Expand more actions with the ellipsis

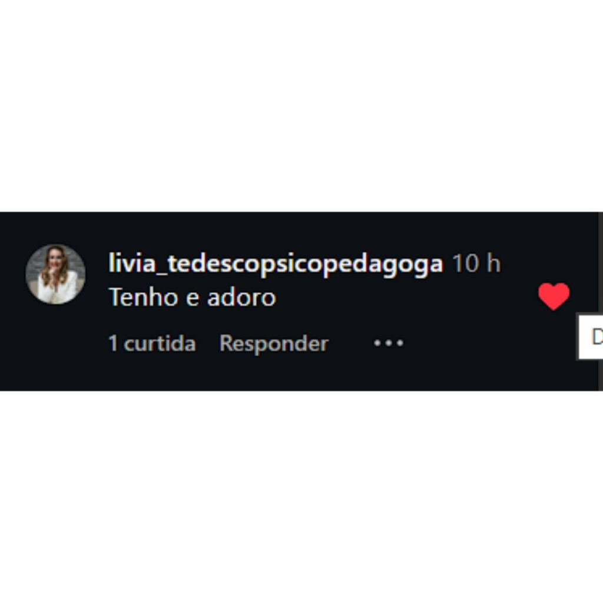389,343
